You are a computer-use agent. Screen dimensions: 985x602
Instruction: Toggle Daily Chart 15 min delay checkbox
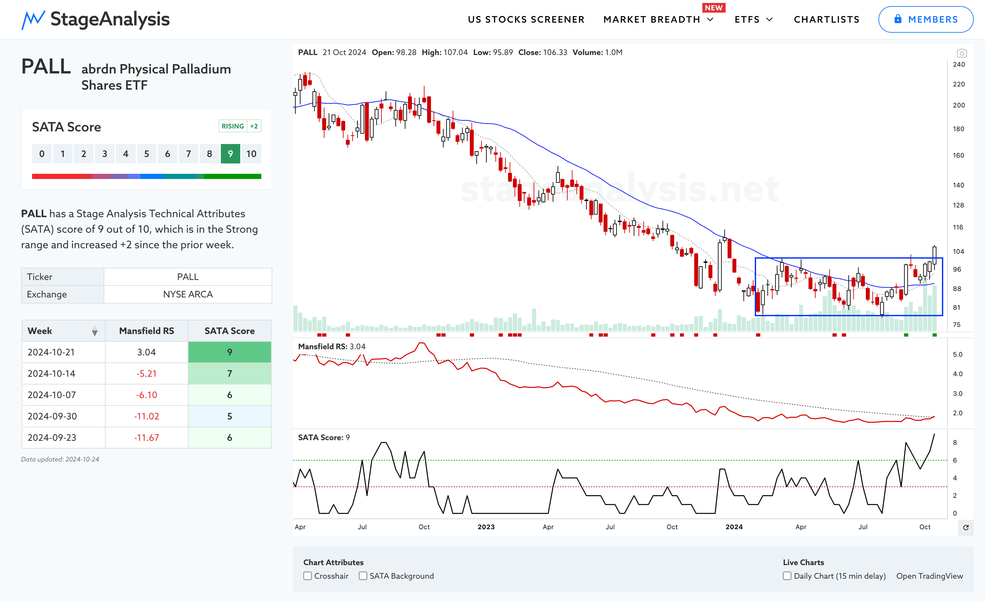787,576
